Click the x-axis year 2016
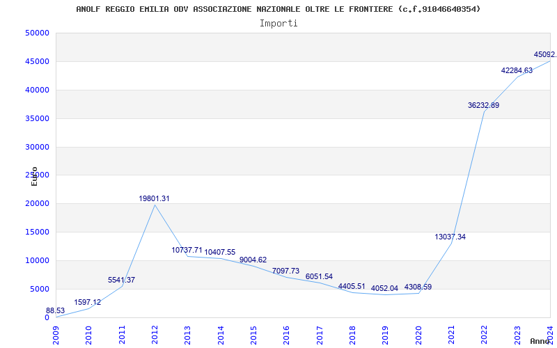Viewport: 557px width, 348px height. [x=287, y=335]
